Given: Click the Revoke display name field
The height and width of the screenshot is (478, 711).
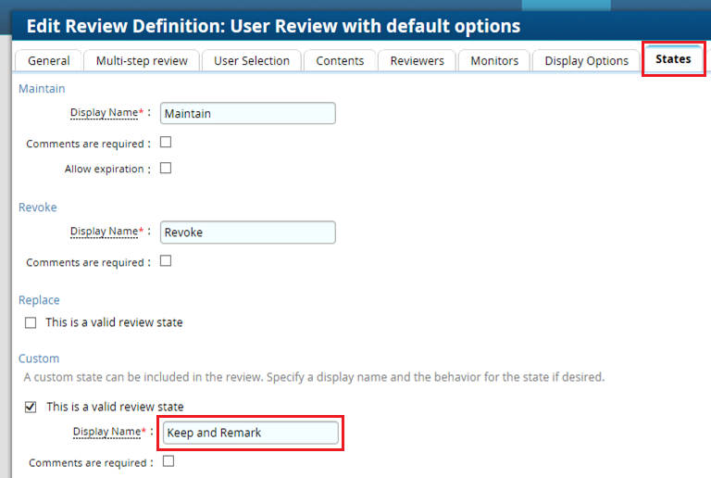Looking at the screenshot, I should [x=247, y=232].
